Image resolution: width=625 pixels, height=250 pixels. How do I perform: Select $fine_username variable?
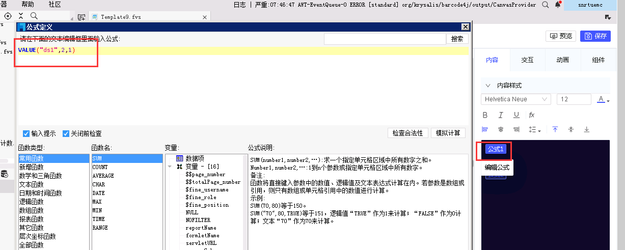207,189
